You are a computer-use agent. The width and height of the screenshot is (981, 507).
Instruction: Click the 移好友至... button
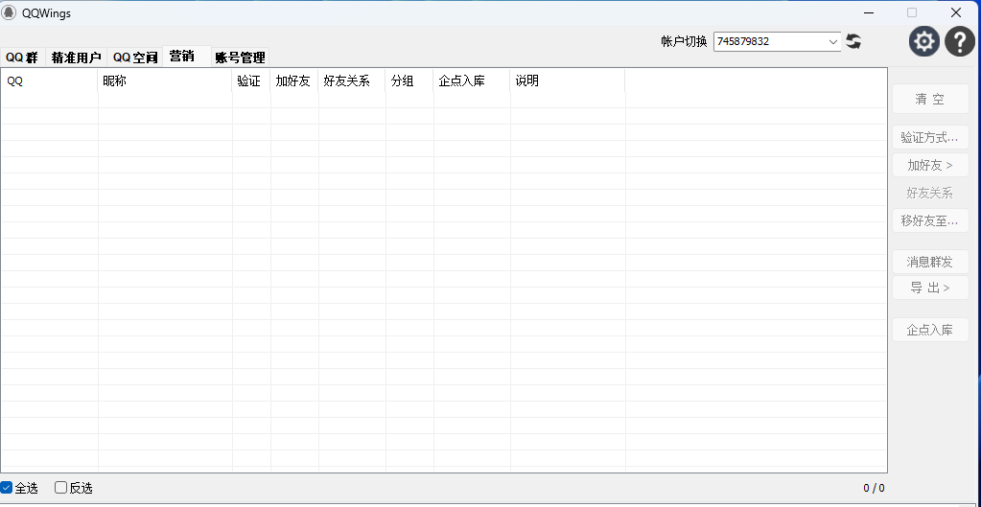click(930, 220)
